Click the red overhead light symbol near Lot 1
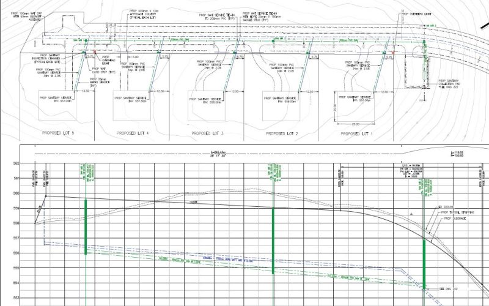This screenshot has height=306, width=489. click(x=394, y=51)
